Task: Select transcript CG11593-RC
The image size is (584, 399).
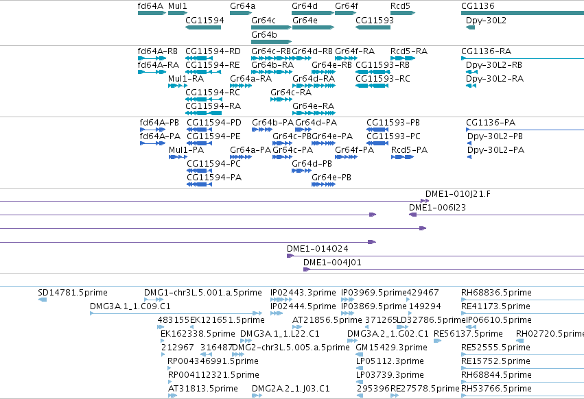Action: [x=372, y=86]
